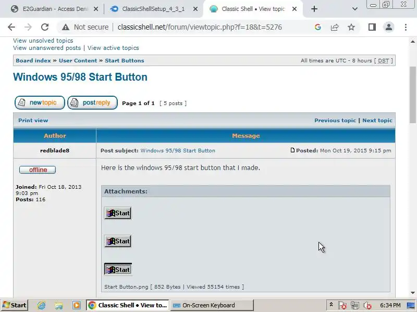The height and width of the screenshot is (312, 417).
Task: Click the page scrollbar thumb
Action: click(x=413, y=94)
